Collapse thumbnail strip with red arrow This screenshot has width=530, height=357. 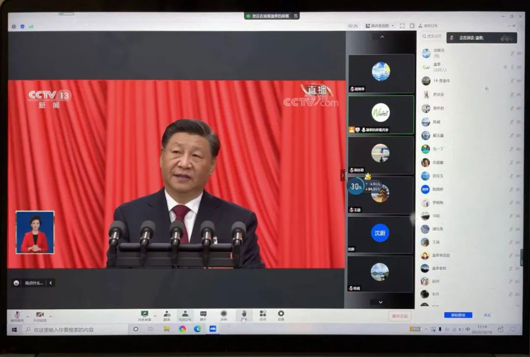[343, 175]
